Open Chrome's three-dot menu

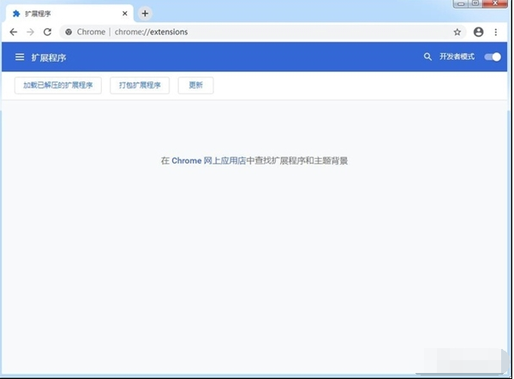coord(496,32)
